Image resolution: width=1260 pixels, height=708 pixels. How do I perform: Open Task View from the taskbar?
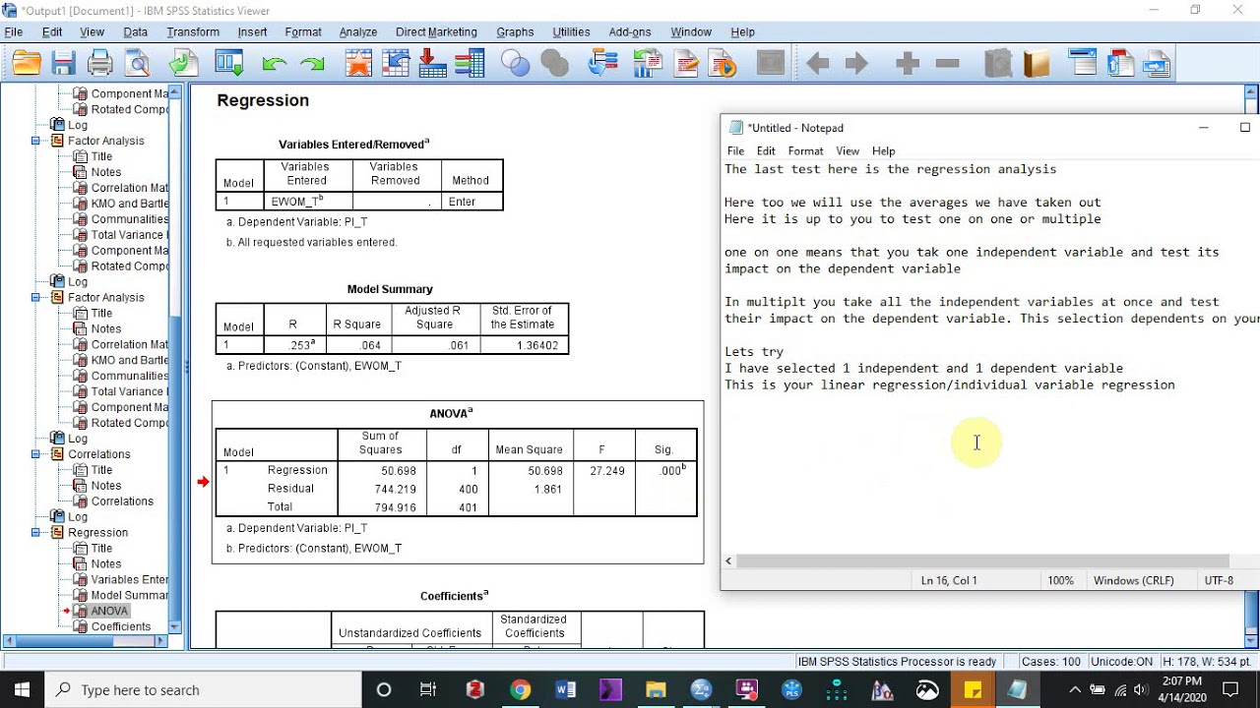[428, 690]
